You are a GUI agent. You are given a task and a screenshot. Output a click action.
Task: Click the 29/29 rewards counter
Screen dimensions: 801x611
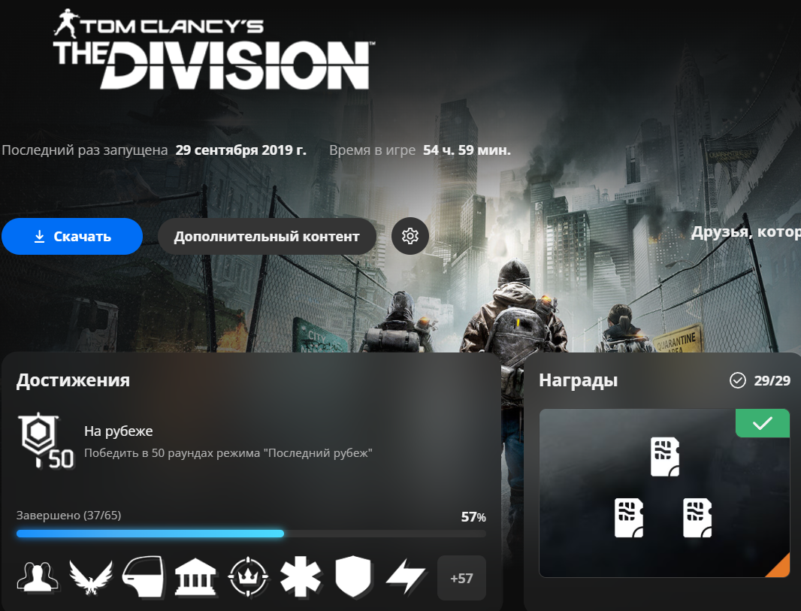772,380
